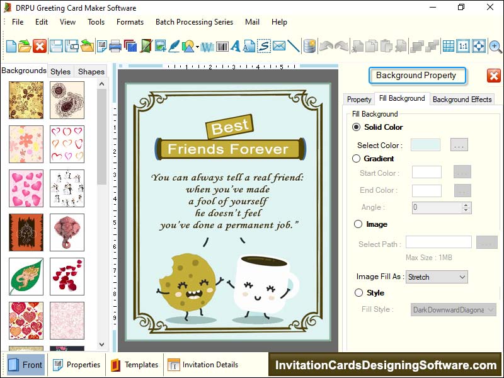Click the Select Color swatch box

click(x=425, y=145)
